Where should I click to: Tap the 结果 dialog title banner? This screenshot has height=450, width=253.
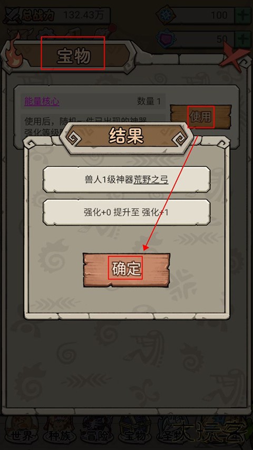coord(126,137)
